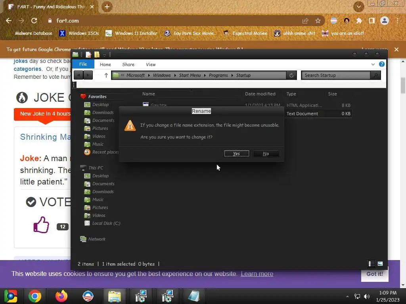This screenshot has width=406, height=304.
Task: Open Chrome extensions puzzle icon
Action: tap(359, 21)
